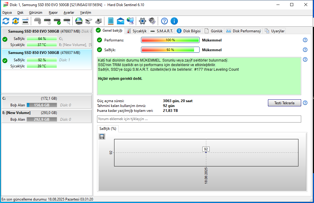Viewport: 314px width, 203px height.
Task: Click the blue refresh arrows toolbar icon
Action: coord(6,21)
